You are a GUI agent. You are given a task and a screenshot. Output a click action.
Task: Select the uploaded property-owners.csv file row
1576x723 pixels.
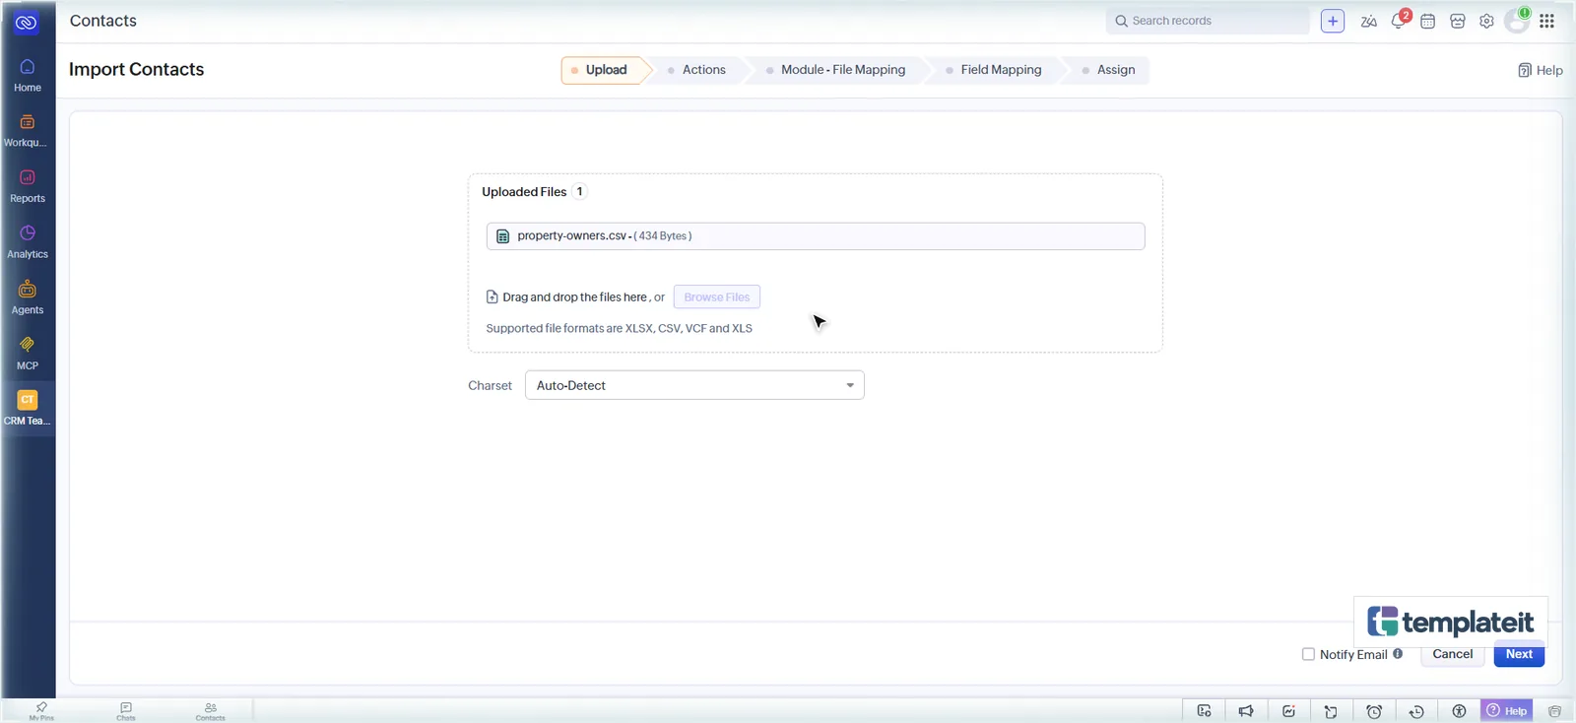tap(816, 236)
